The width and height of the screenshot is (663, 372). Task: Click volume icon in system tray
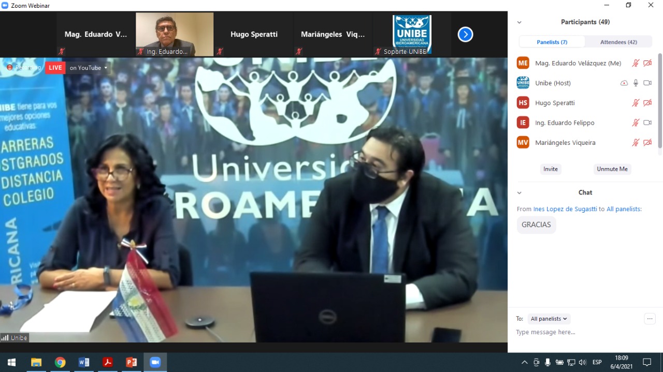pos(583,362)
